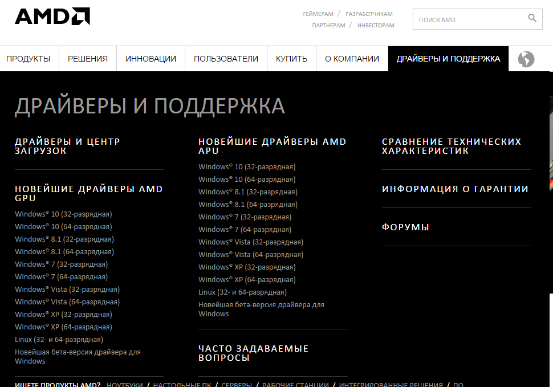
Task: Select APU Windows 10 (32-разрядная) driver
Action: pos(247,167)
